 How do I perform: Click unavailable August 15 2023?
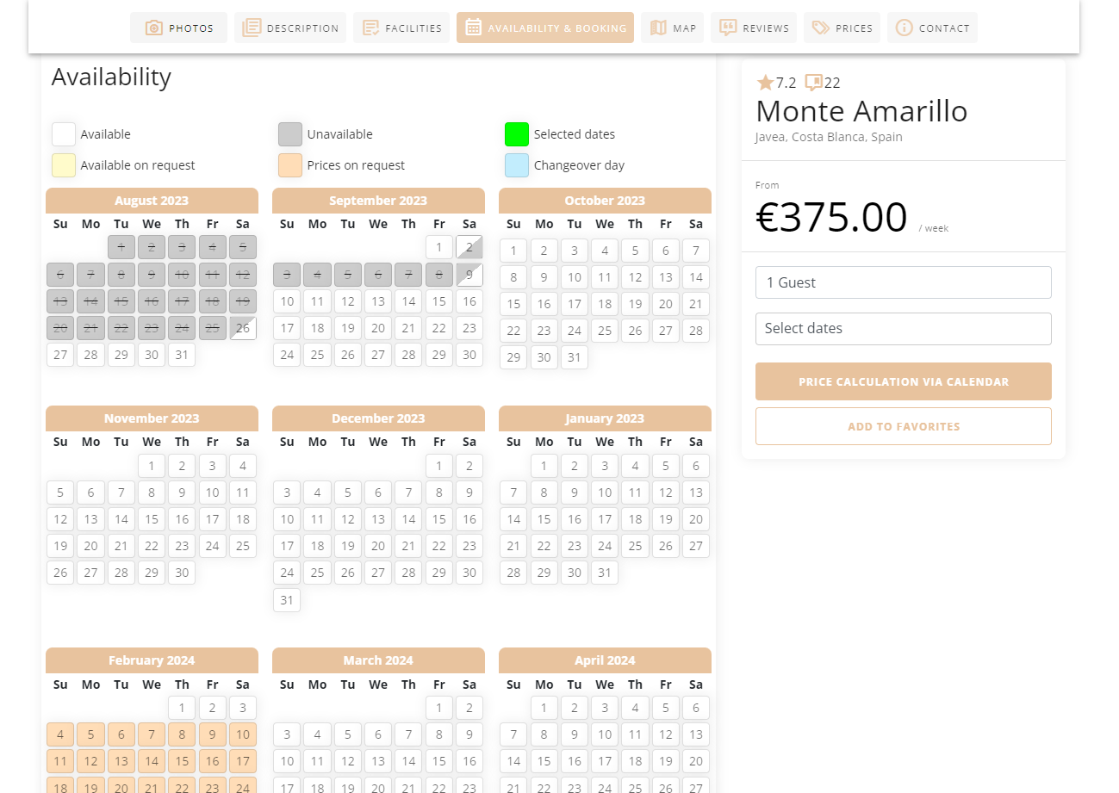(x=121, y=301)
